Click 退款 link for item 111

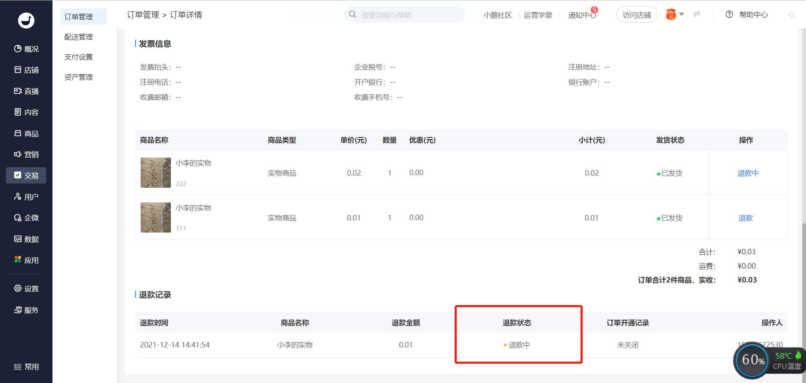(x=746, y=218)
